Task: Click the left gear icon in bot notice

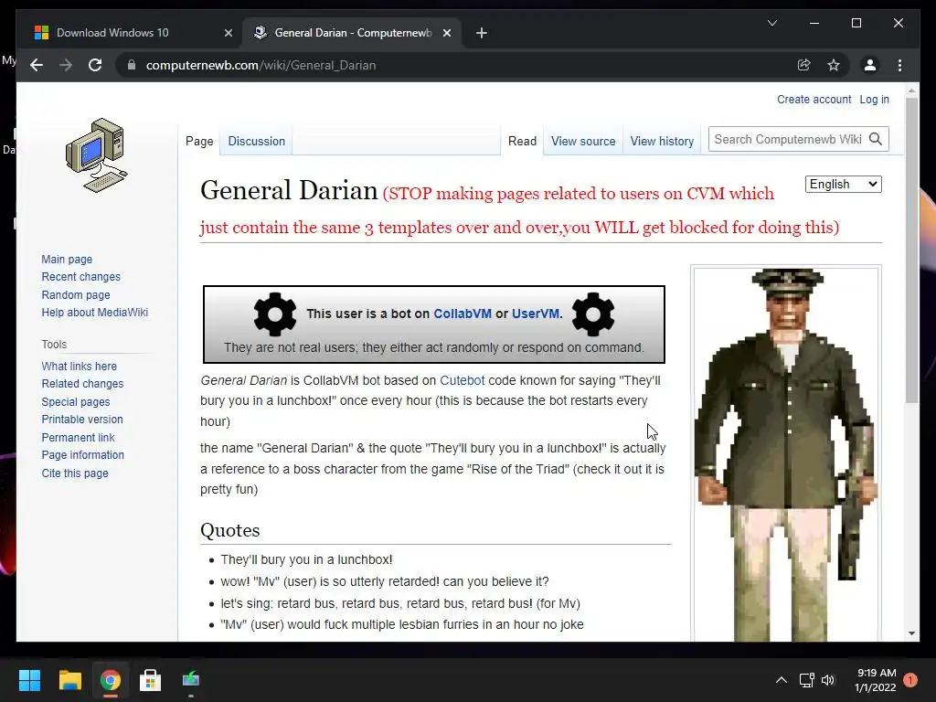Action: [x=274, y=314]
